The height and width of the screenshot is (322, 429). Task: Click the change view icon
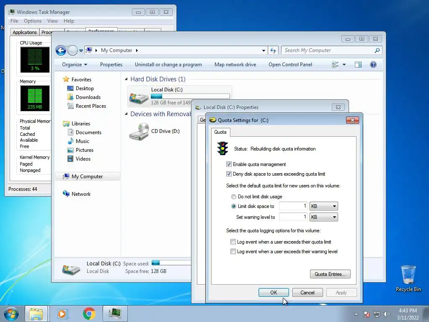335,65
